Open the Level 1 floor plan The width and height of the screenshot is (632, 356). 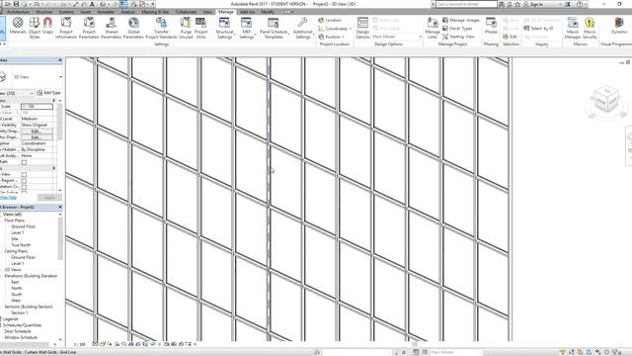point(18,233)
